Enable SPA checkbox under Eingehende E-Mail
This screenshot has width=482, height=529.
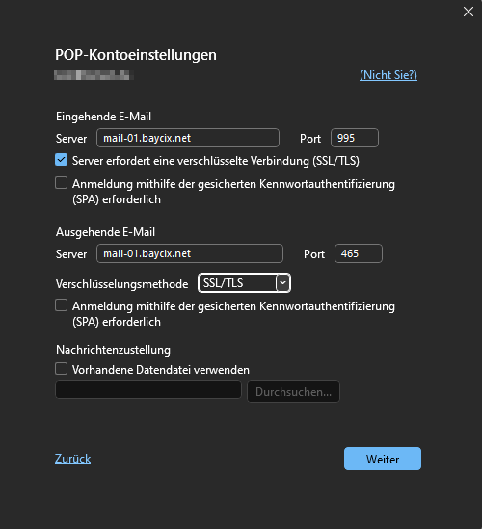[61, 183]
